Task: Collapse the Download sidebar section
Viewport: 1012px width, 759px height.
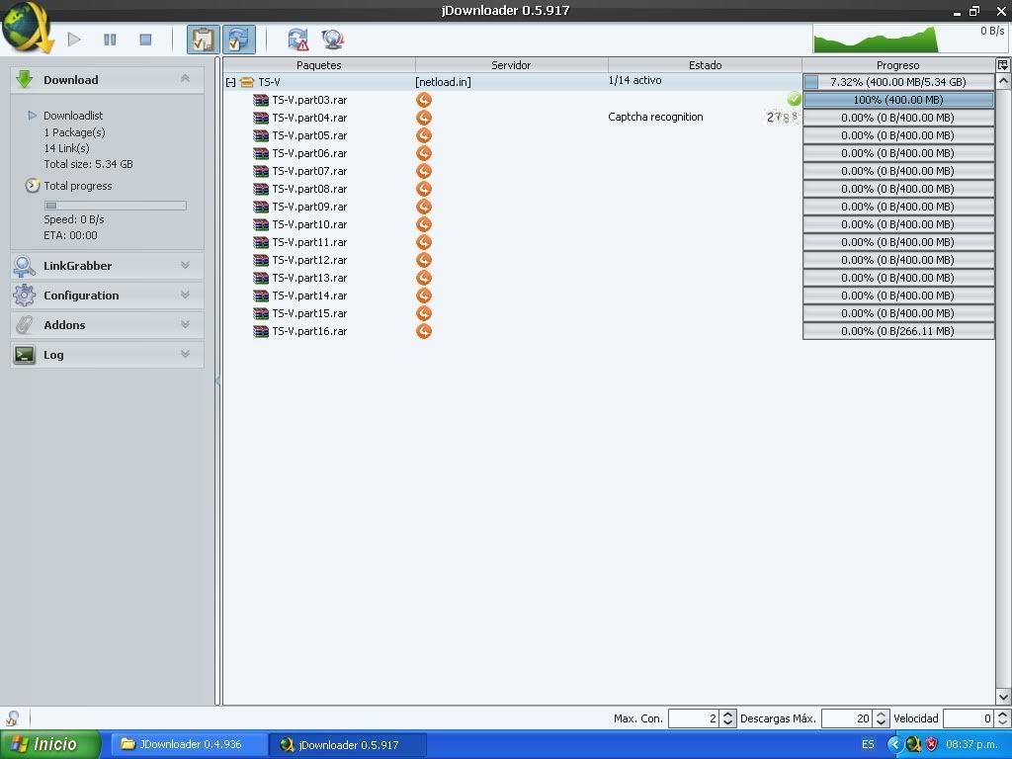Action: tap(185, 79)
